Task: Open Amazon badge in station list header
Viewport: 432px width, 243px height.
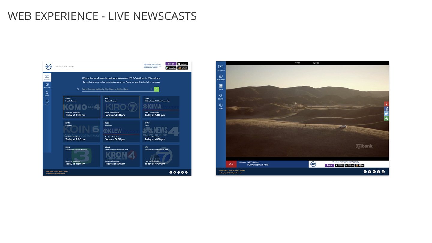Action: (x=183, y=68)
